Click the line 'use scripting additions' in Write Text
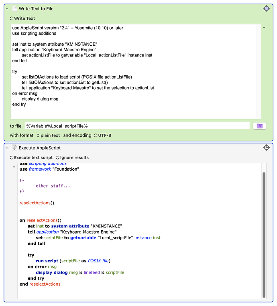The height and width of the screenshot is (306, 277). pos(34,33)
